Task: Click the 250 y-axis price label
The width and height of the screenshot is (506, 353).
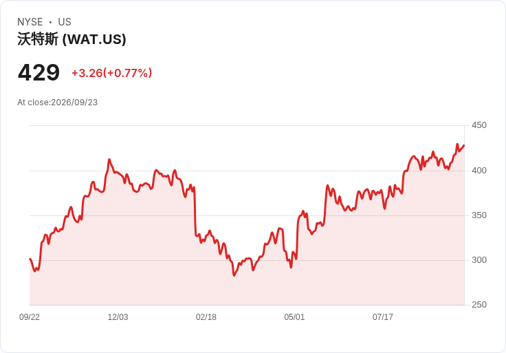Action: point(479,305)
